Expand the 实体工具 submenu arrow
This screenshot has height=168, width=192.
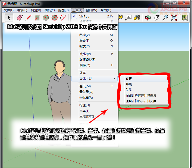115,79
